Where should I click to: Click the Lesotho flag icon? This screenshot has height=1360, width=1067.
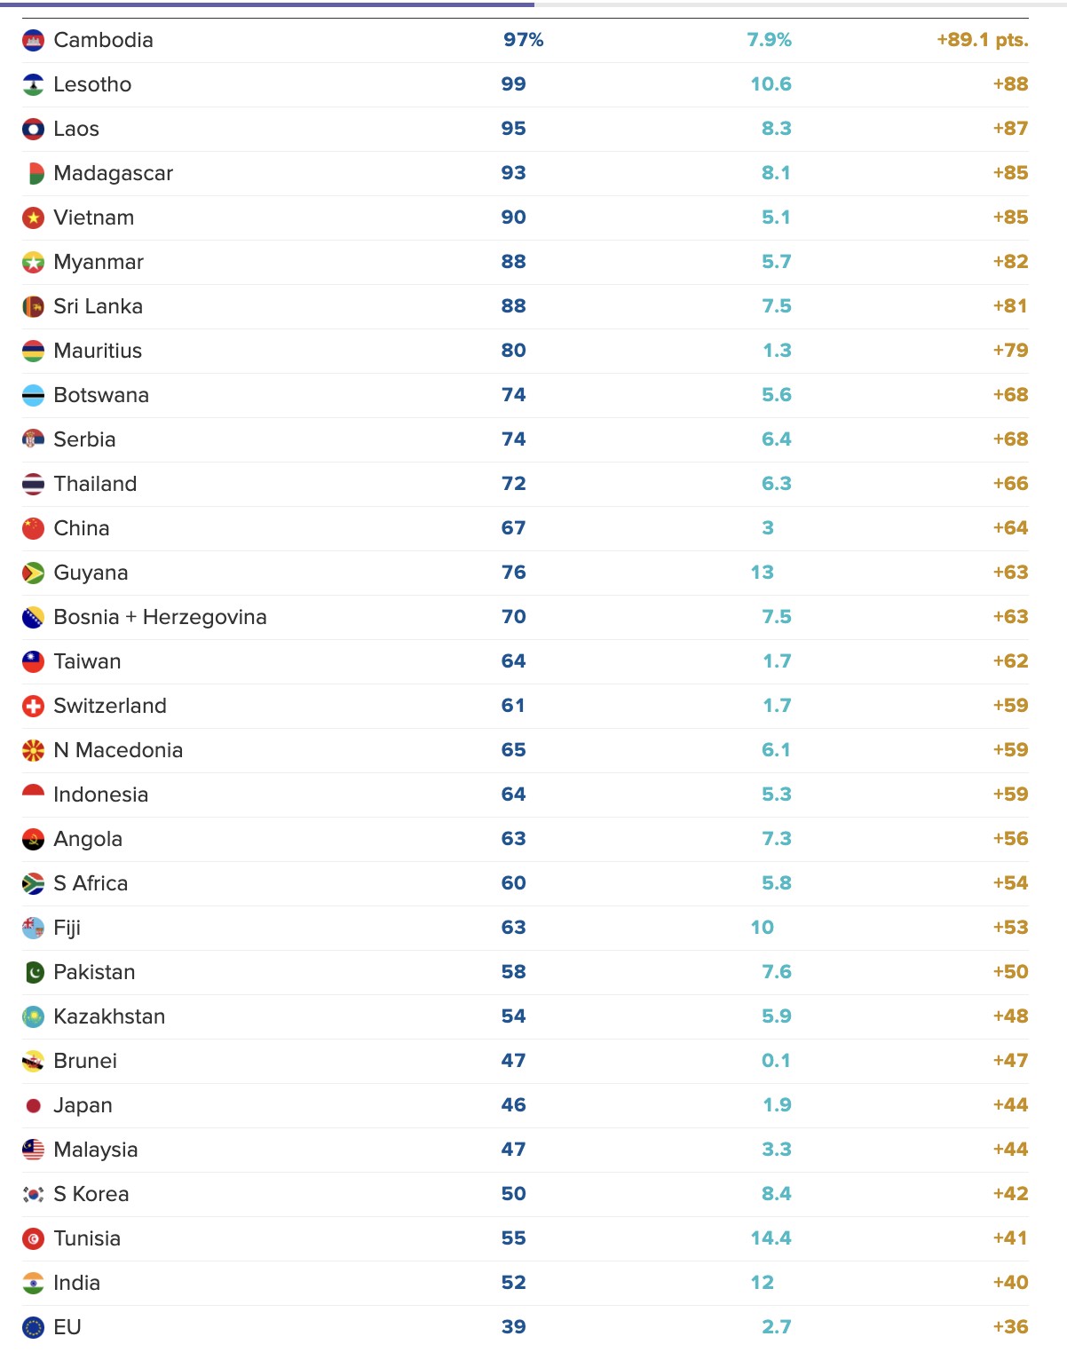33,84
